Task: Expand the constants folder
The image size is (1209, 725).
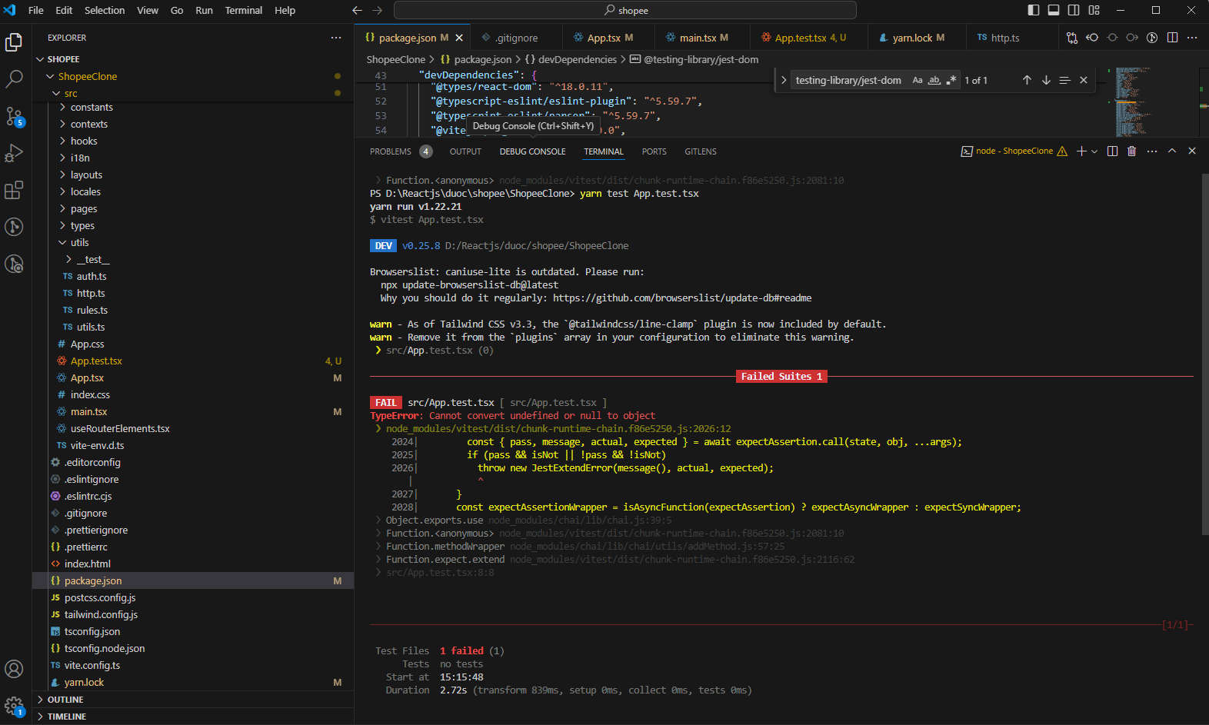Action: [92, 107]
